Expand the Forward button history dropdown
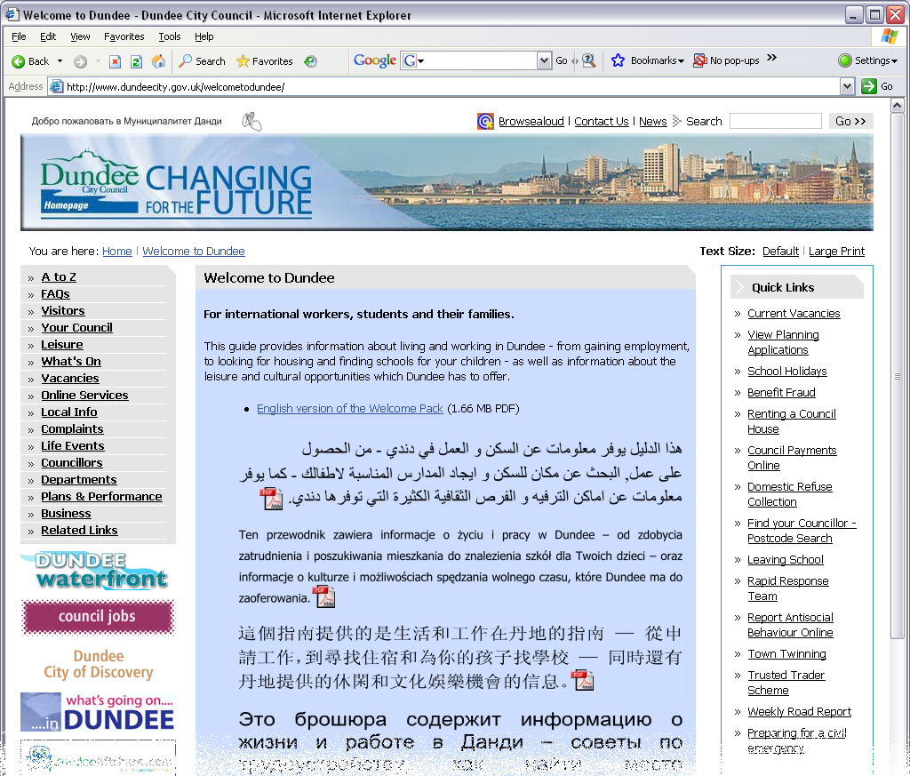Image resolution: width=910 pixels, height=776 pixels. (x=98, y=61)
